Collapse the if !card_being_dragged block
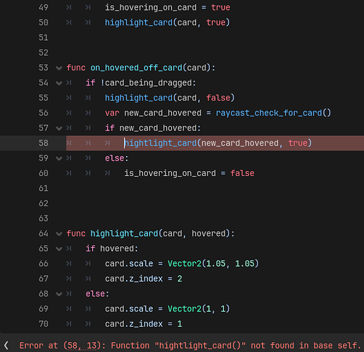 click(x=59, y=83)
